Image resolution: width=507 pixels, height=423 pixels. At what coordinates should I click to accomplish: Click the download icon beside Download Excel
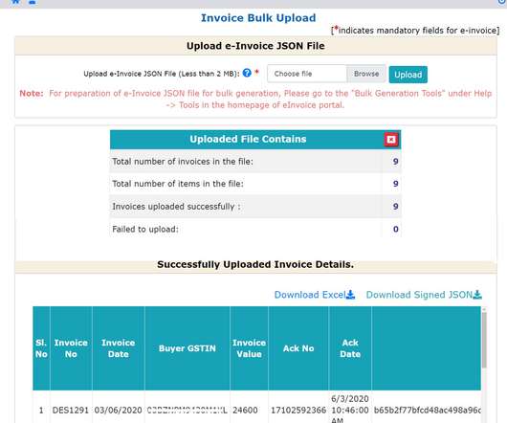[350, 295]
